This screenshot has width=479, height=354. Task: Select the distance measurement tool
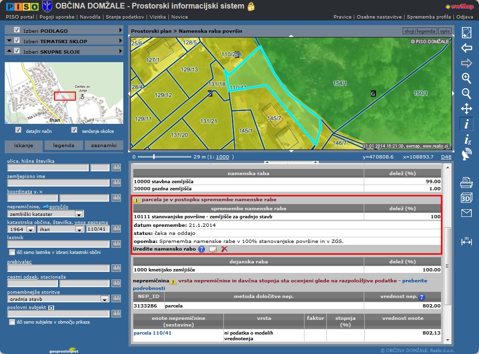pos(467,242)
